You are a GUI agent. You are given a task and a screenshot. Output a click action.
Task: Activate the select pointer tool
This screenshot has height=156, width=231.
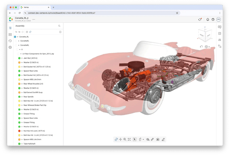click(x=134, y=139)
